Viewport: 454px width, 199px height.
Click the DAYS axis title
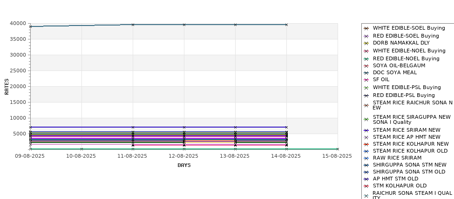point(184,165)
